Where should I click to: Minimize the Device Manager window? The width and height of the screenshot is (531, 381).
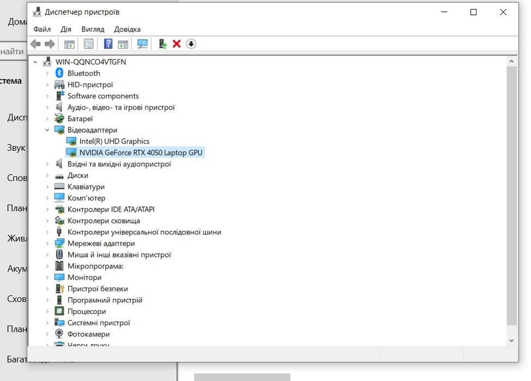coord(444,12)
